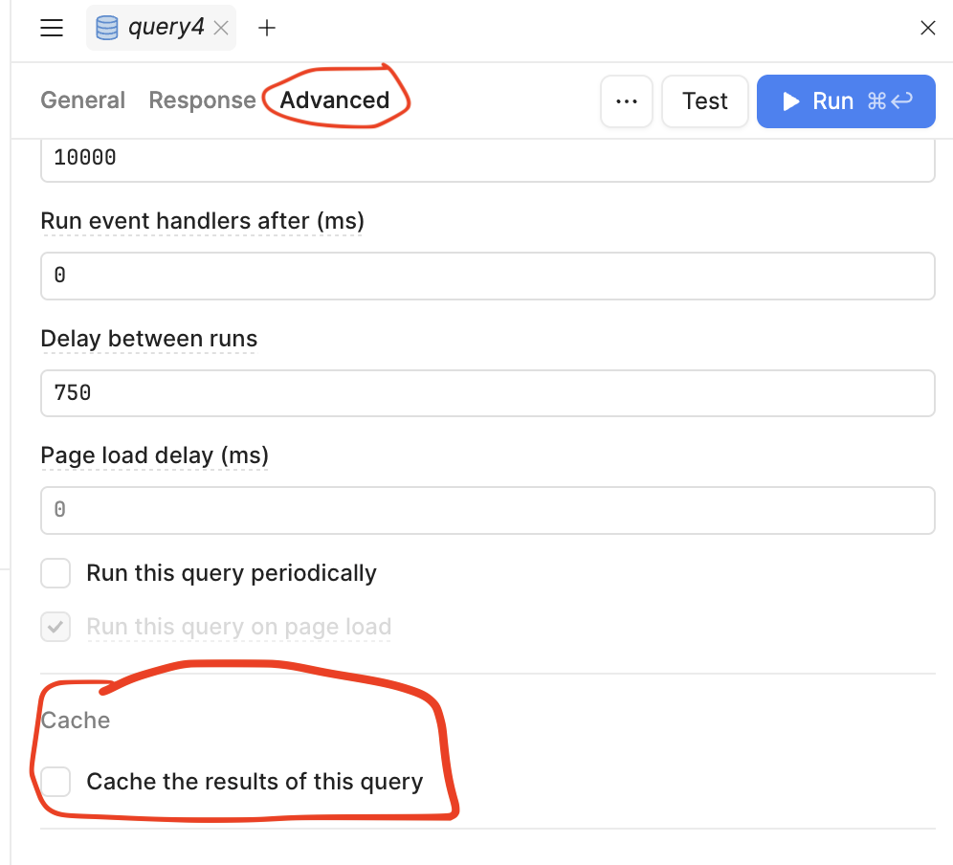The width and height of the screenshot is (953, 865).
Task: Click the Delay between runs field
Action: [x=487, y=393]
